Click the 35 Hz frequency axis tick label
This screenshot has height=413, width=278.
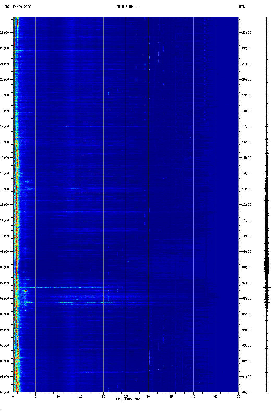[x=171, y=396]
